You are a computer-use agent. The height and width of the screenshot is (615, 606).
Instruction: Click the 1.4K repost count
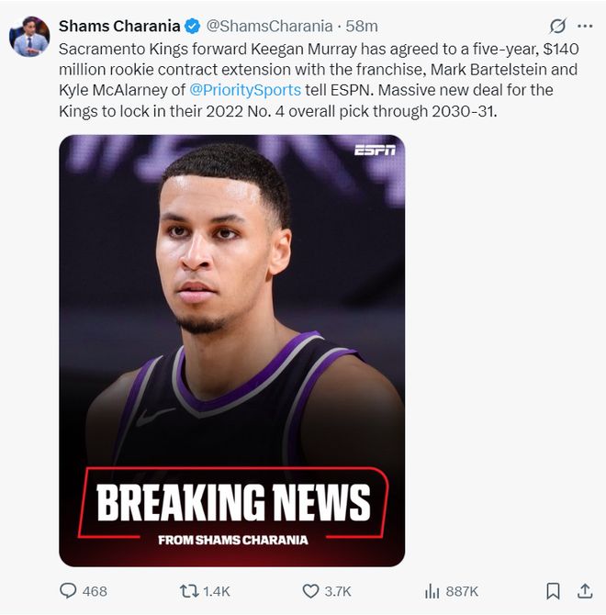(x=217, y=591)
